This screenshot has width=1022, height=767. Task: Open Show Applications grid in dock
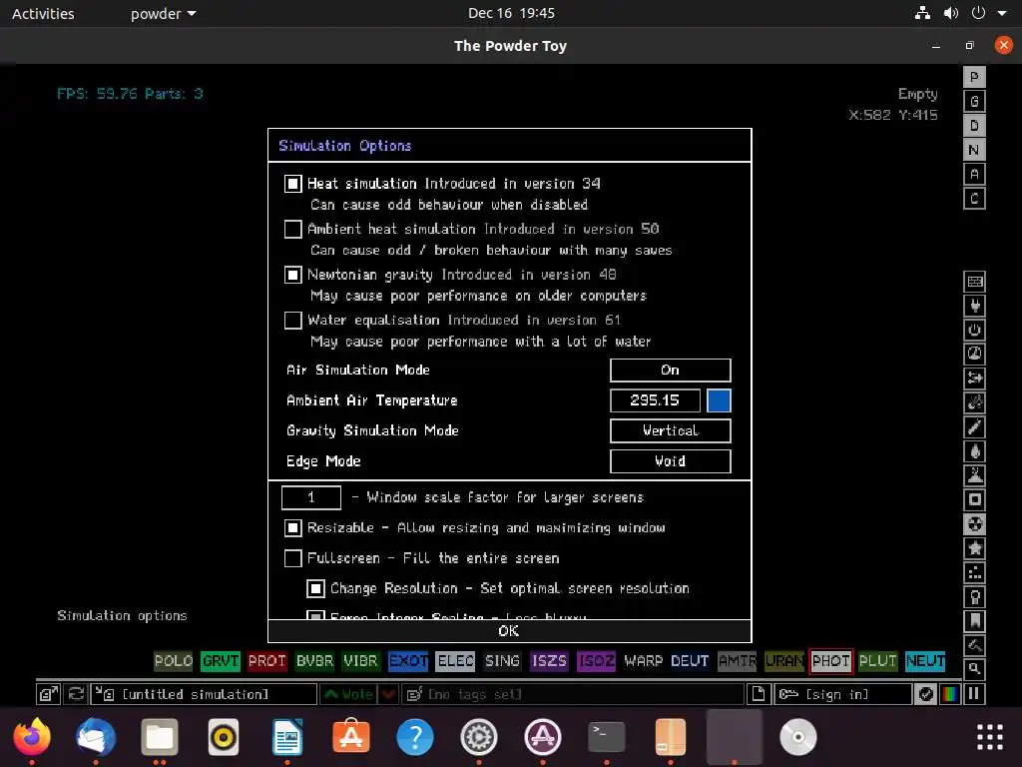click(x=989, y=737)
